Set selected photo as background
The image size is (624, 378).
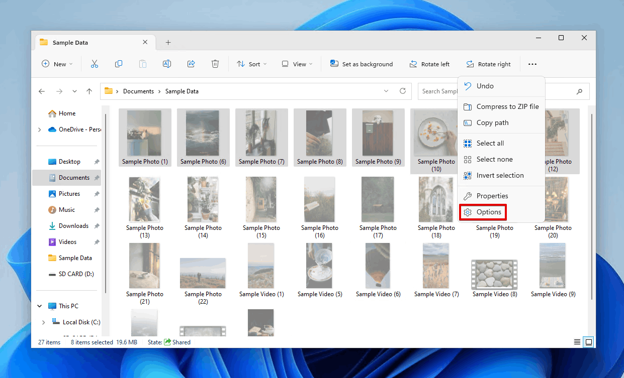pyautogui.click(x=362, y=64)
